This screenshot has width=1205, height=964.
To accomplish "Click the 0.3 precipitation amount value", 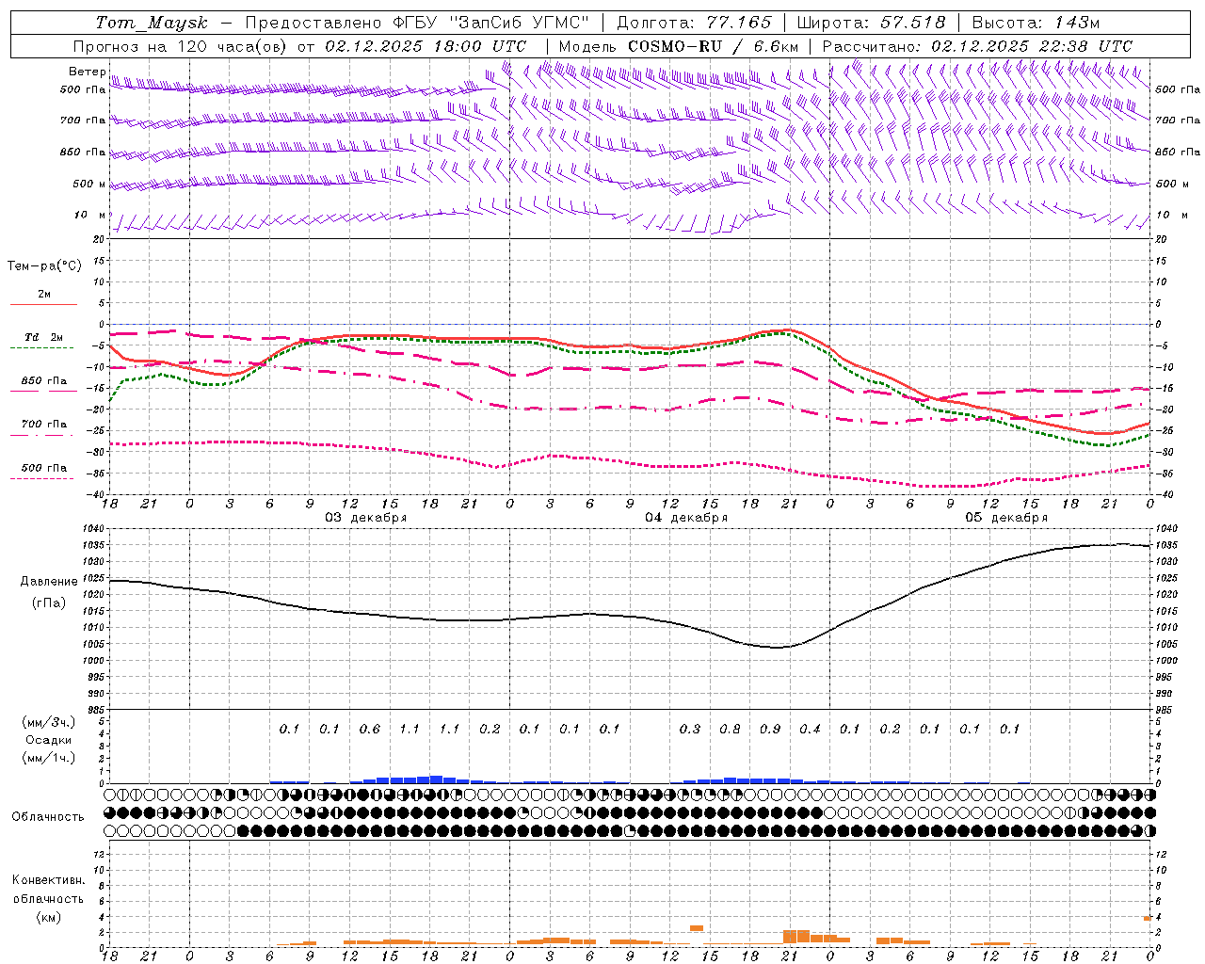I will tap(690, 730).
